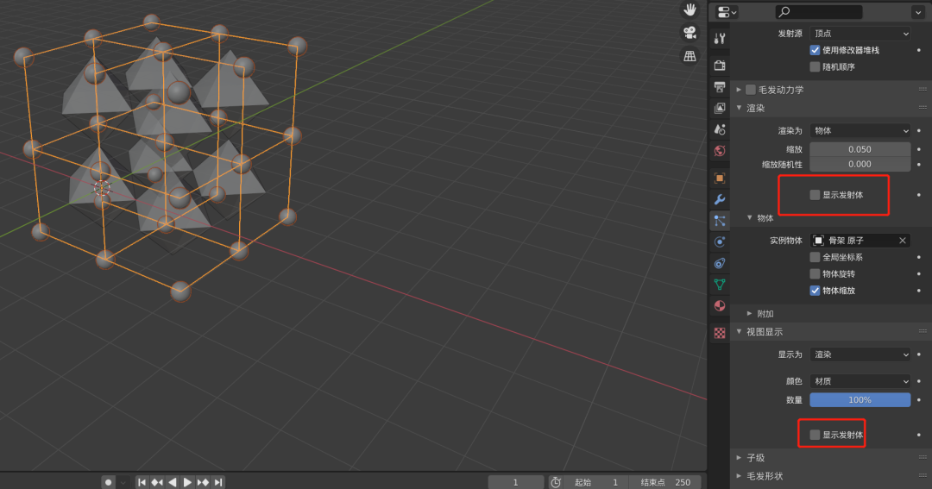932x489 pixels.
Task: Collapse the 渲染 panel
Action: click(739, 108)
